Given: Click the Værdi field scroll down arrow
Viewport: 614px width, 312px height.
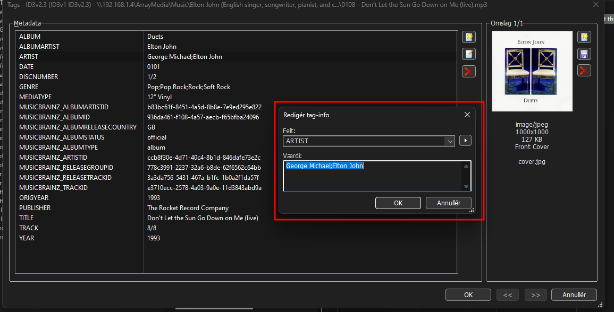Looking at the screenshot, I should pyautogui.click(x=466, y=186).
